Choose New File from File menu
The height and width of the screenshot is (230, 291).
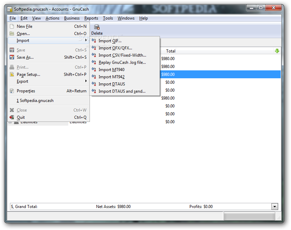click(x=49, y=26)
